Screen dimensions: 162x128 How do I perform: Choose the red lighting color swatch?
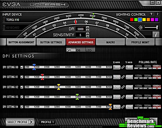pyautogui.click(x=132, y=20)
